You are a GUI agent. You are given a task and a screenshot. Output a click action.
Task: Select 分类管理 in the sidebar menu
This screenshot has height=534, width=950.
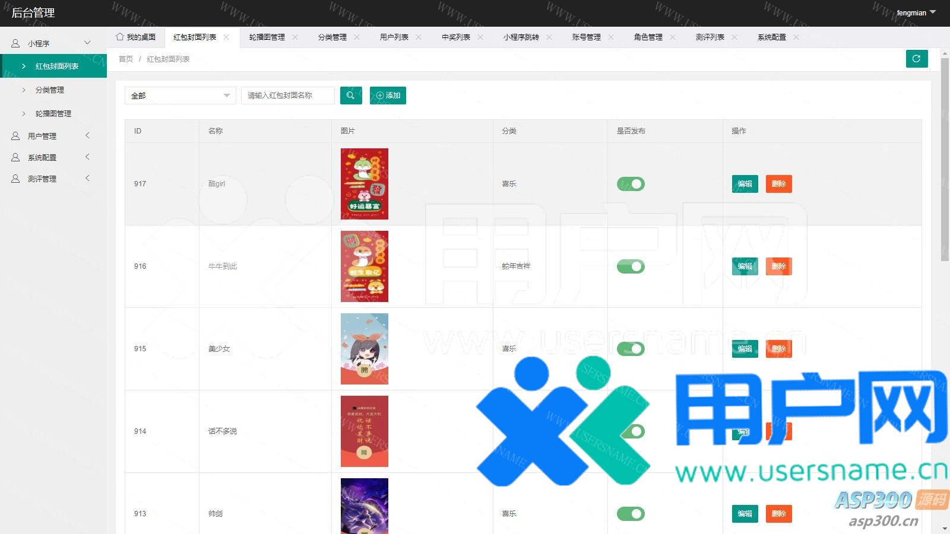click(50, 90)
